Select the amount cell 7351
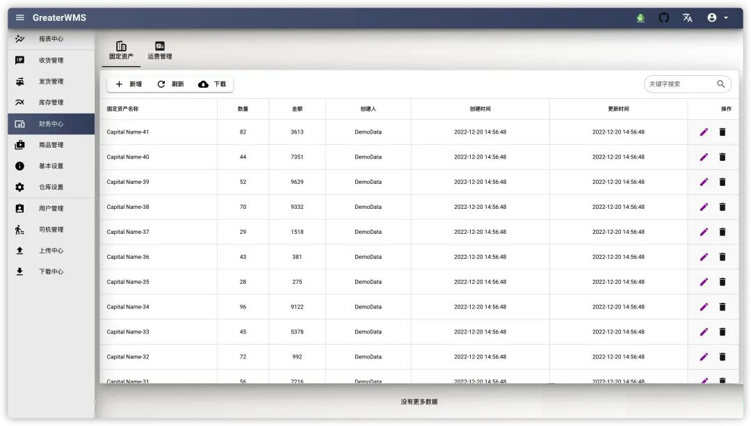Viewport: 751px width, 426px height. (297, 157)
